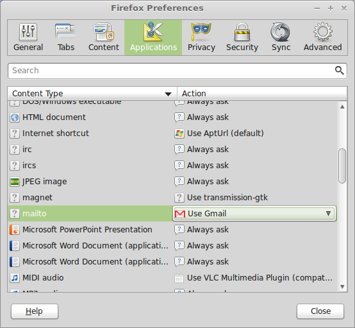Click the irc question-mark icon
Screen dimensions: 355x328
(15, 150)
